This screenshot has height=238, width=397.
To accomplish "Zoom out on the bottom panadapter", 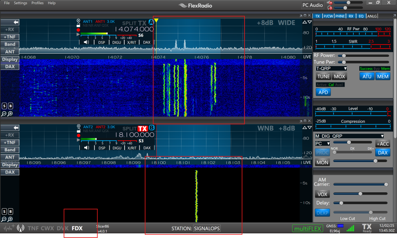I will 4,219.
